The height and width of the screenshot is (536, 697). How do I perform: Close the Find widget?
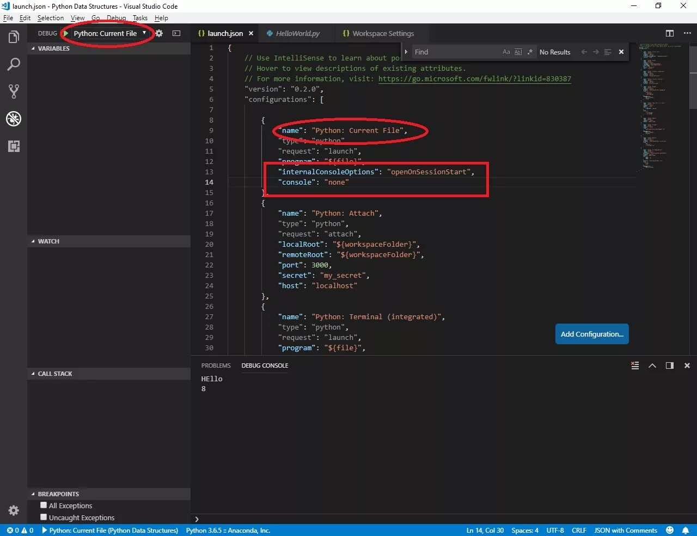point(621,52)
